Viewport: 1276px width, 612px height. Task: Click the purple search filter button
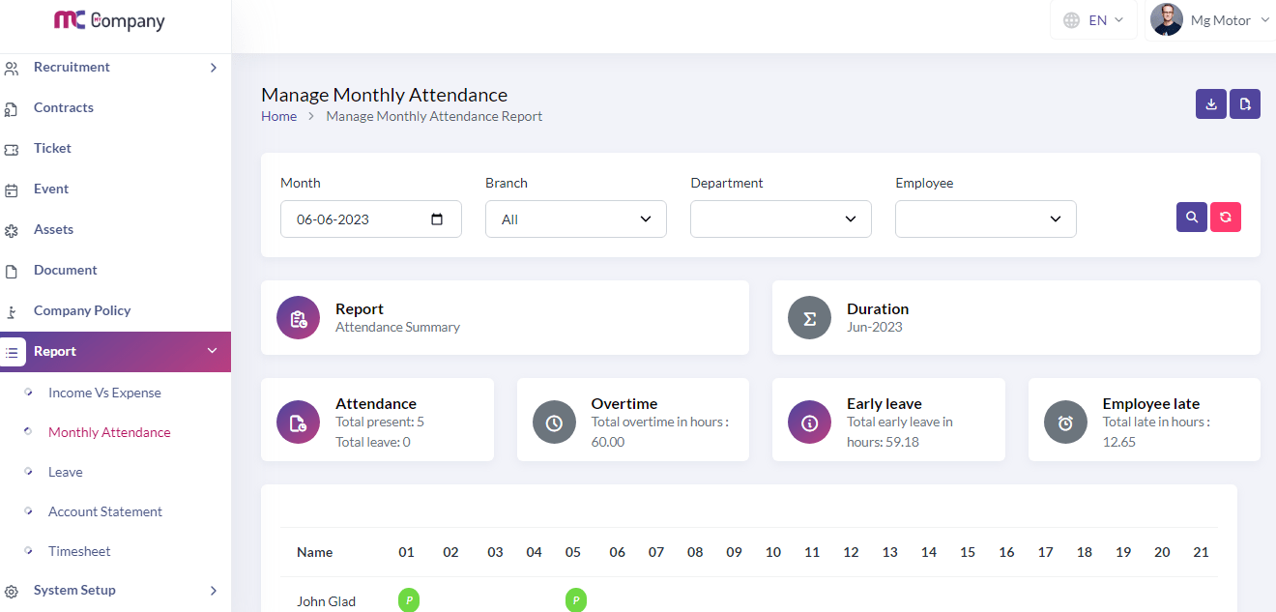click(x=1191, y=218)
